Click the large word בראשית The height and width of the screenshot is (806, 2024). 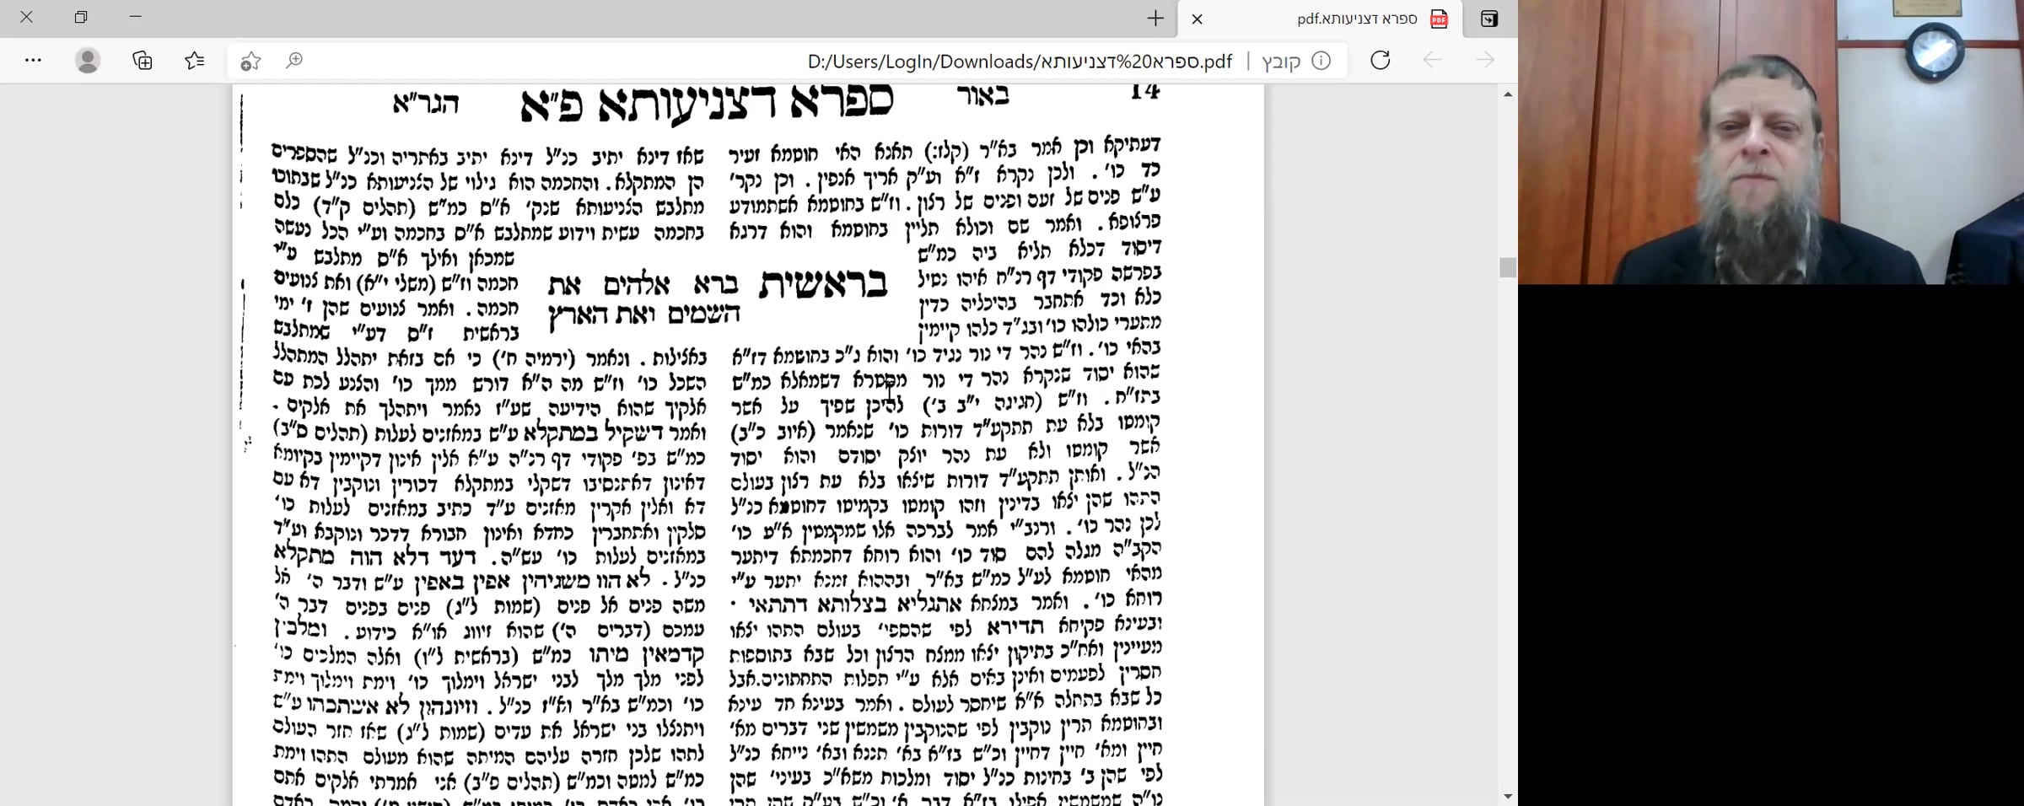pyautogui.click(x=824, y=284)
